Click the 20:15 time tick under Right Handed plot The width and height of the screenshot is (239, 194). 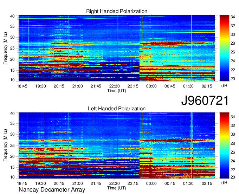(59, 86)
